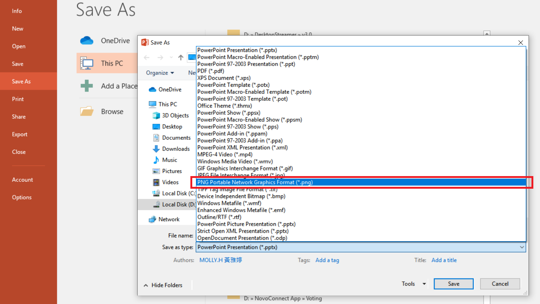Image resolution: width=540 pixels, height=304 pixels.
Task: Choose PowerPoint Add-in (*.ppam)
Action: tap(361, 133)
